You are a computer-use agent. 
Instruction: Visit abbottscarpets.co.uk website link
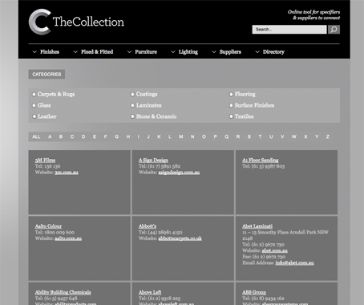point(180,238)
